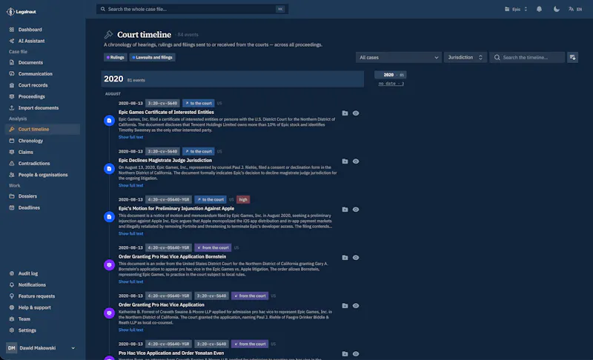
Task: Click the Search the timeline field
Action: pos(527,58)
